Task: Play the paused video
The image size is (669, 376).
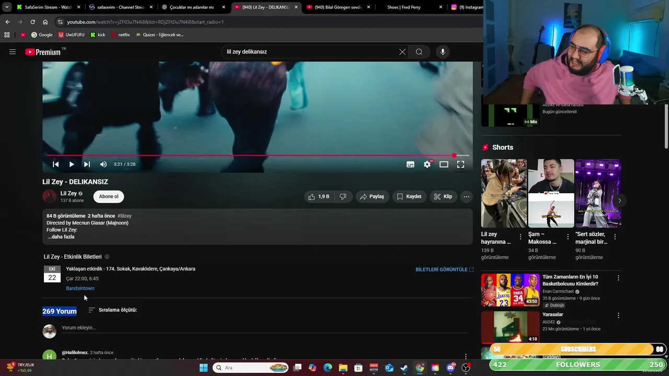Action: click(72, 164)
